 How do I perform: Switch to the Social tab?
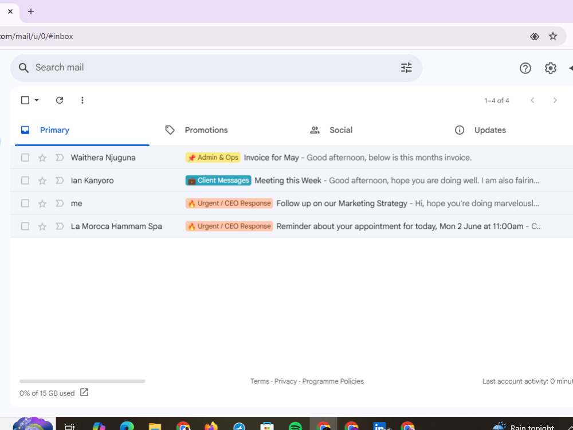371,130
